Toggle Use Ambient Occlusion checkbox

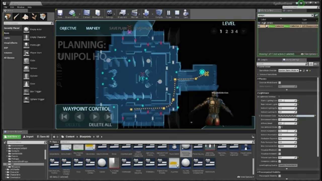(x=279, y=127)
